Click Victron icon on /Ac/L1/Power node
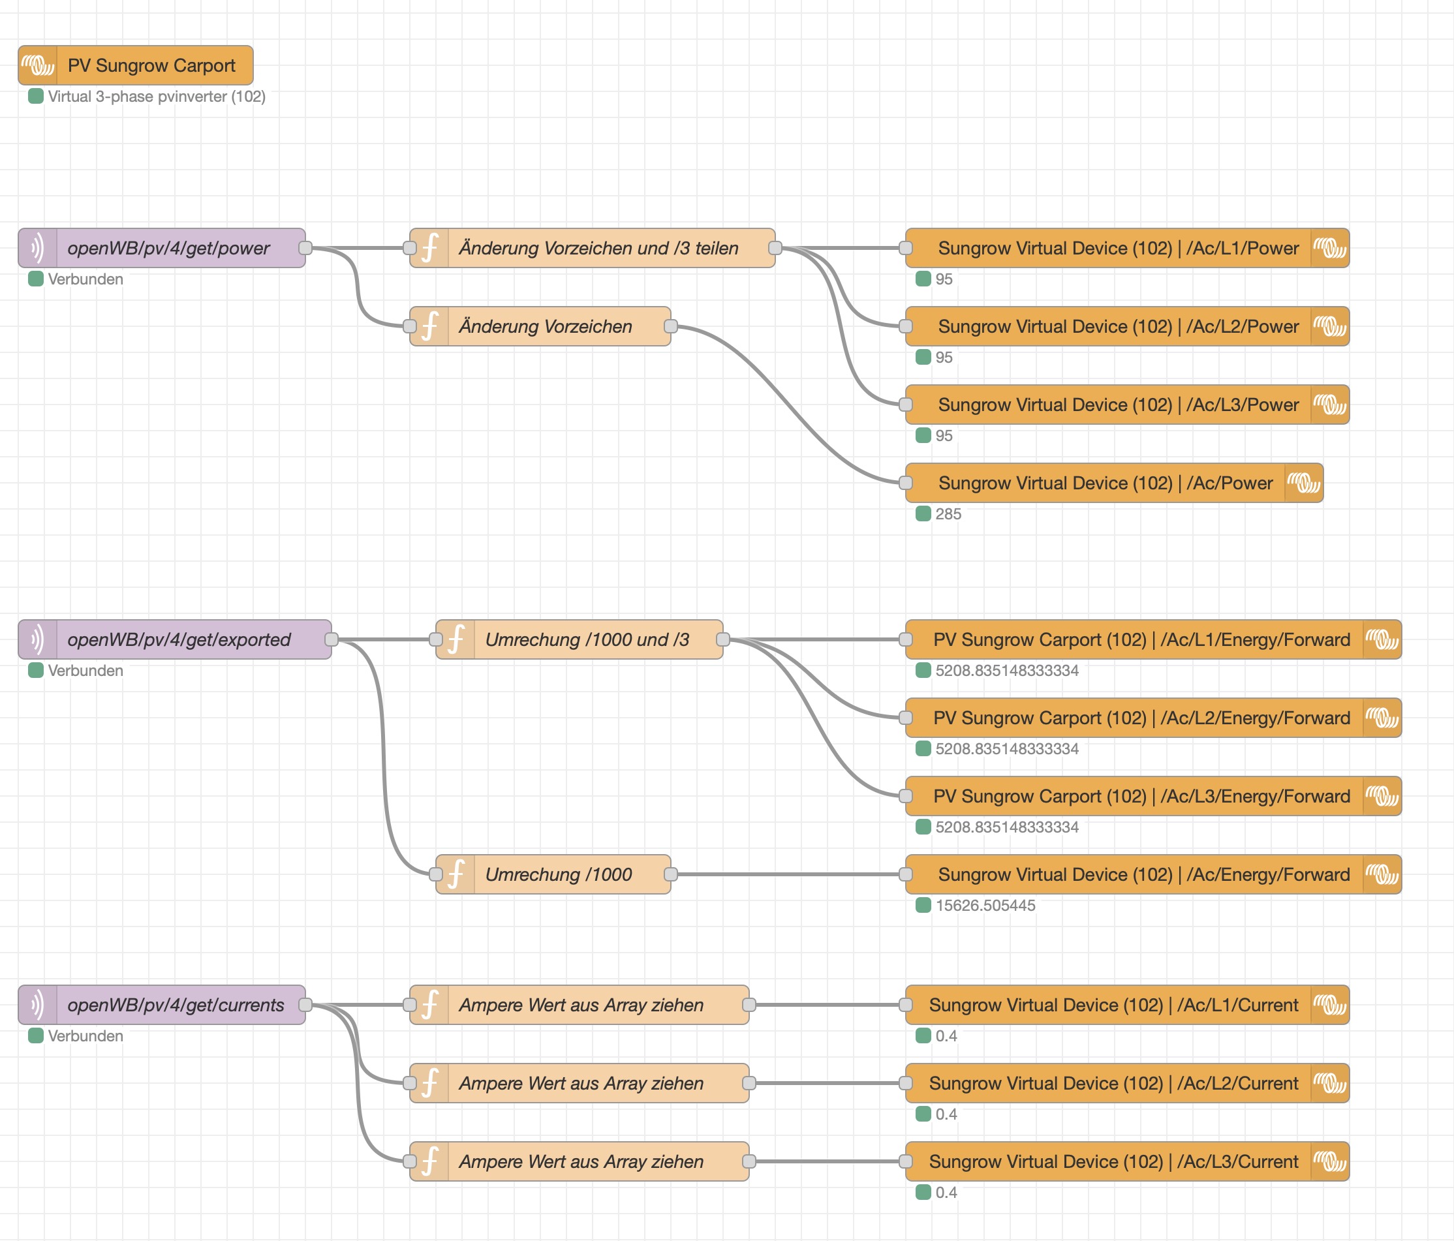 coord(1329,248)
